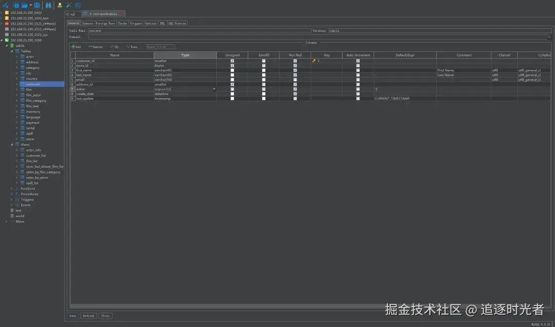The image size is (555, 327).
Task: Open the type dropdown for the active column
Action: (x=214, y=89)
